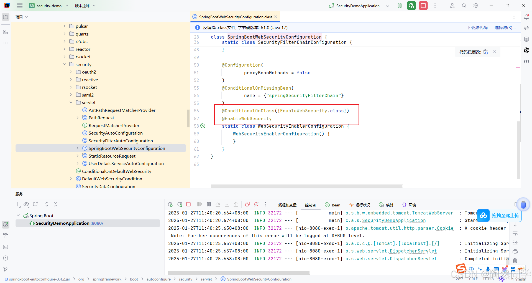Viewport: 532px width, 283px height.
Task: Rerun the application from the console toolbar
Action: tap(171, 204)
